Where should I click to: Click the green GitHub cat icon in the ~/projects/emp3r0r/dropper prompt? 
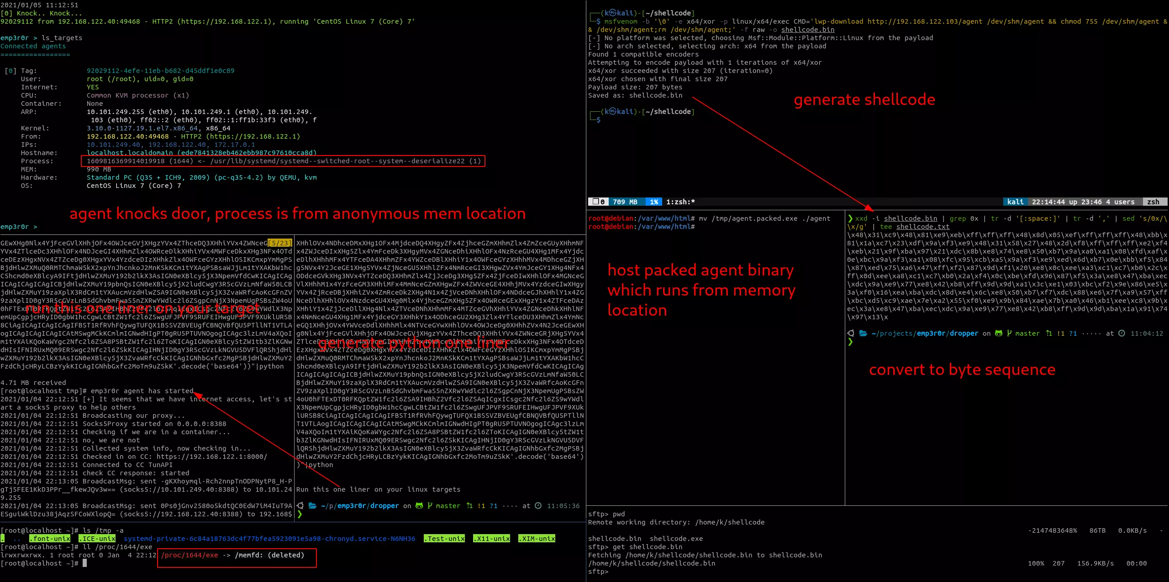[x=998, y=333]
